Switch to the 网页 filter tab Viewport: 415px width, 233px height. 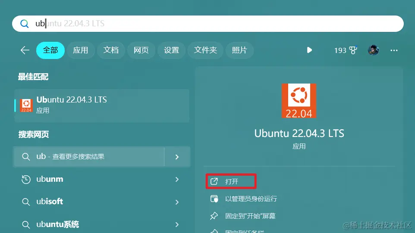[141, 50]
